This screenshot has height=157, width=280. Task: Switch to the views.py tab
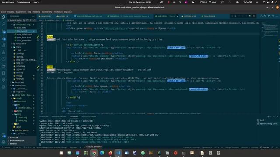[x=45, y=16]
